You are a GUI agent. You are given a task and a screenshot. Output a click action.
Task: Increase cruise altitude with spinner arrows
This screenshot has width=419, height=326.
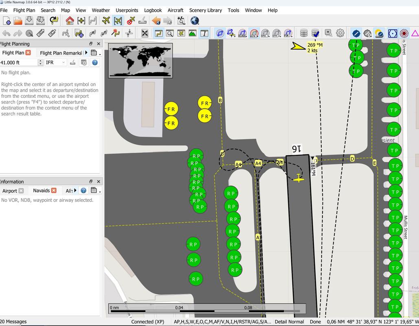pos(40,61)
